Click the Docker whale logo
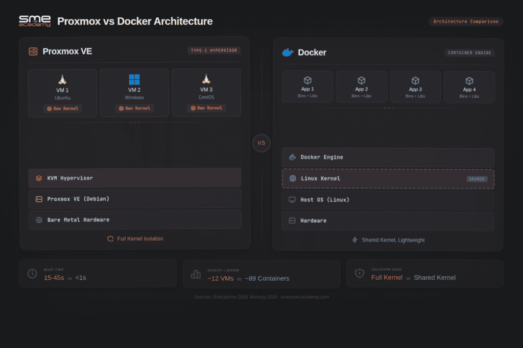The height and width of the screenshot is (348, 523). [x=288, y=52]
